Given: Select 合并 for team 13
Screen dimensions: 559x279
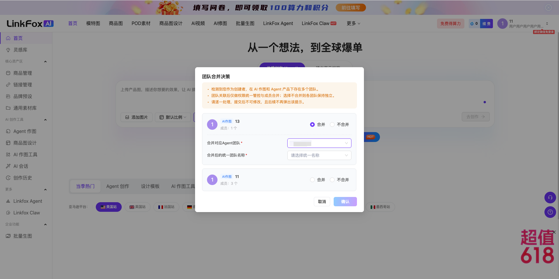Looking at the screenshot, I should [x=312, y=125].
